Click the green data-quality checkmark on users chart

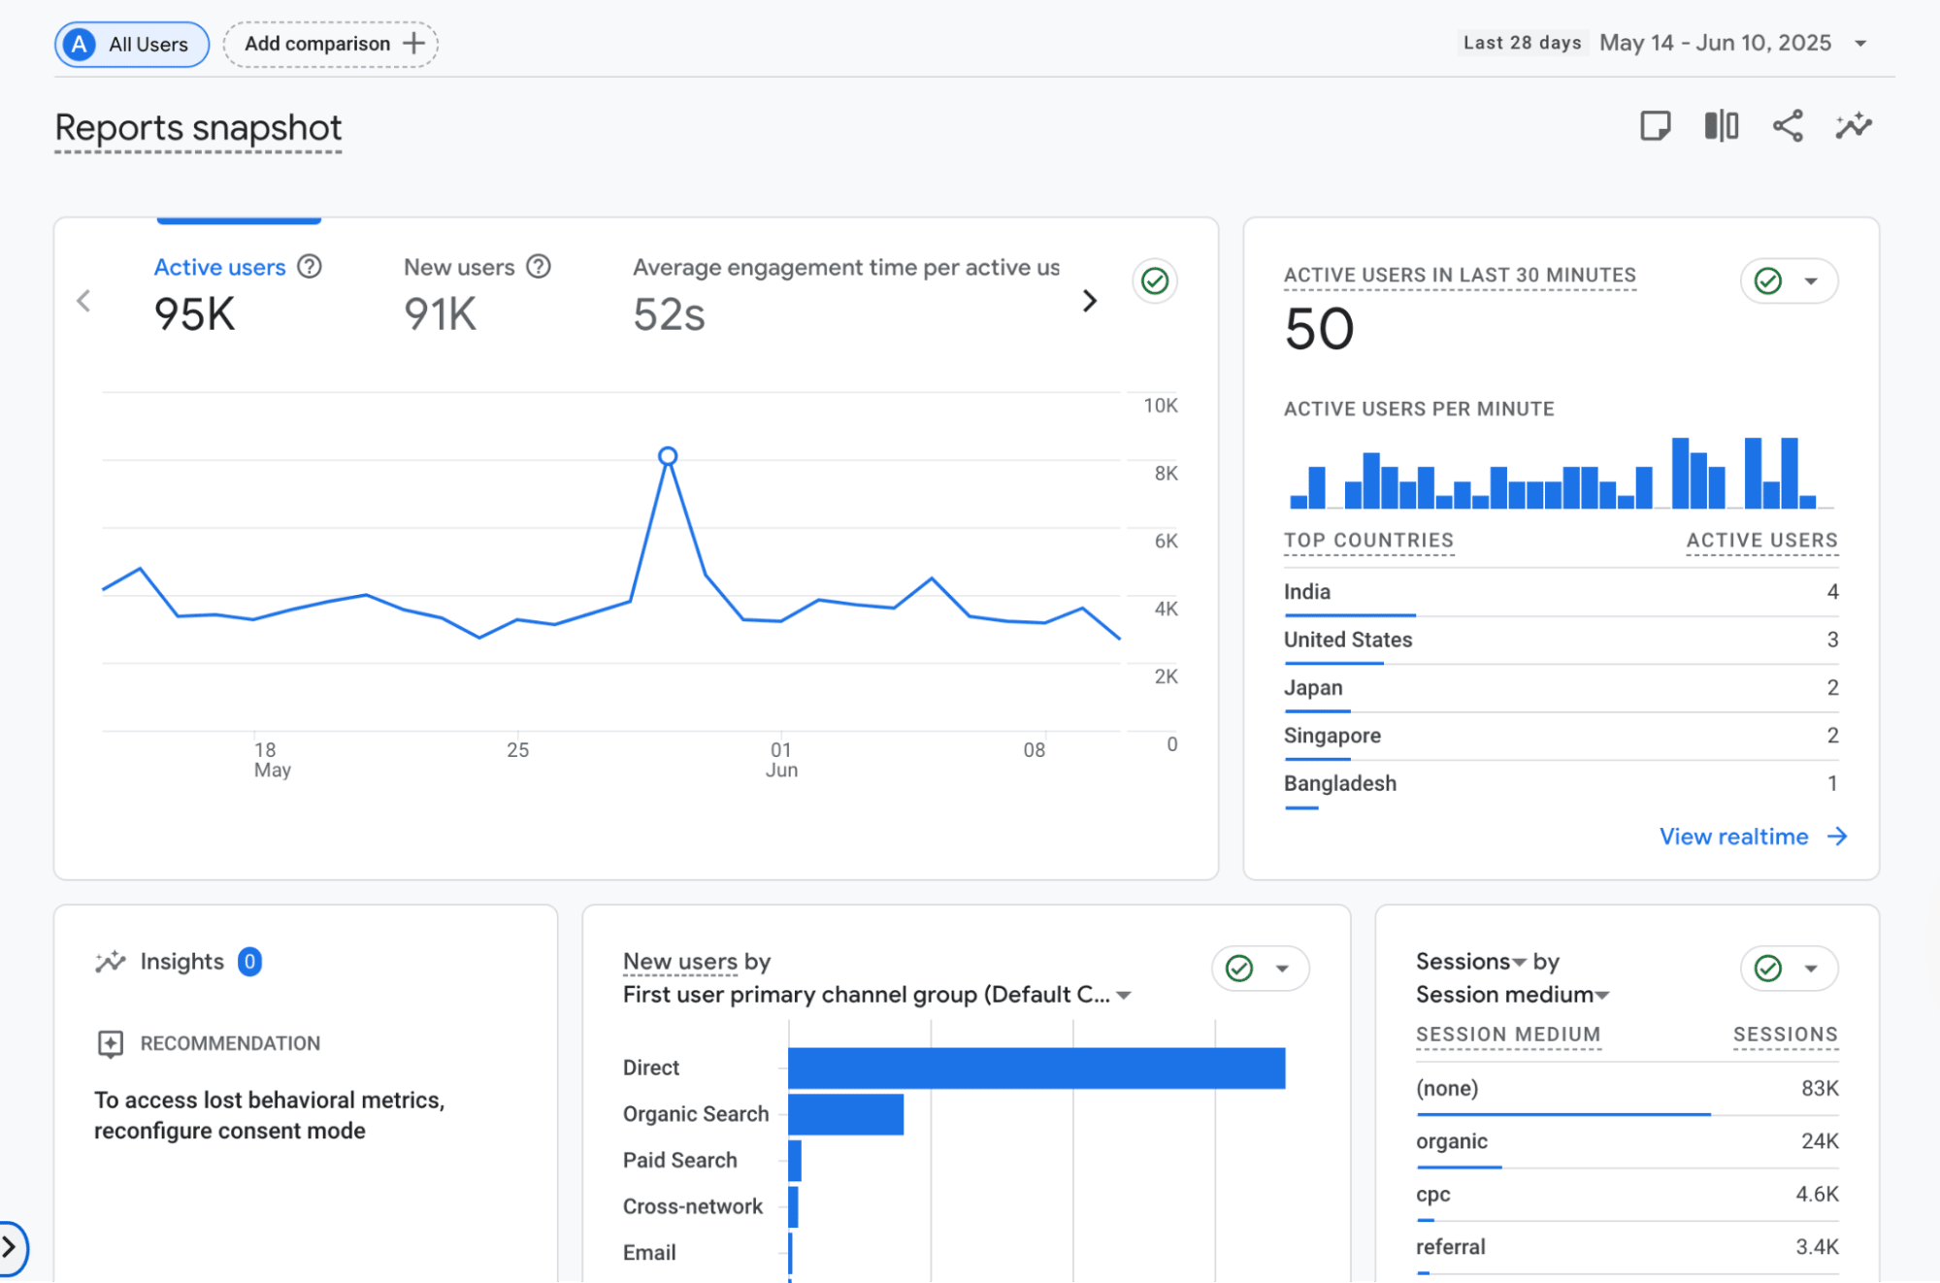[x=1154, y=281]
